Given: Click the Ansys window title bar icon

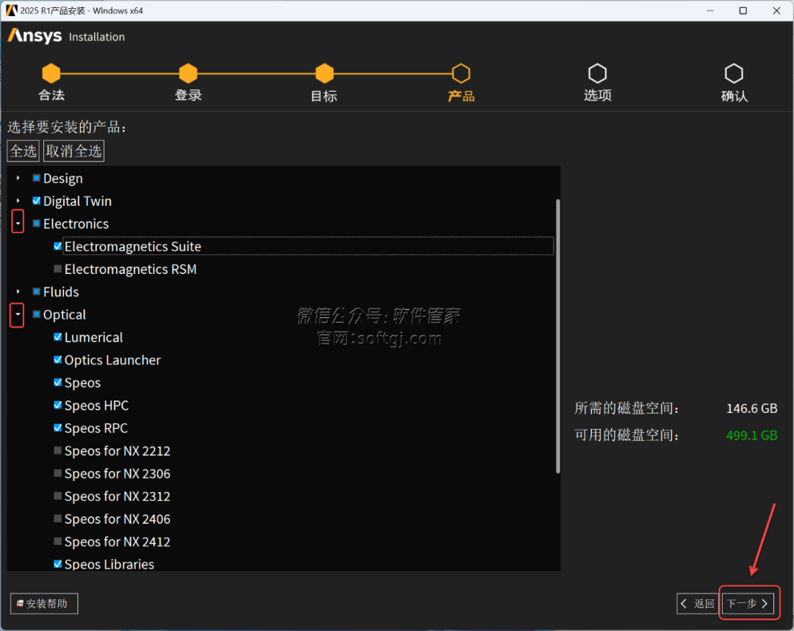Looking at the screenshot, I should pos(11,10).
